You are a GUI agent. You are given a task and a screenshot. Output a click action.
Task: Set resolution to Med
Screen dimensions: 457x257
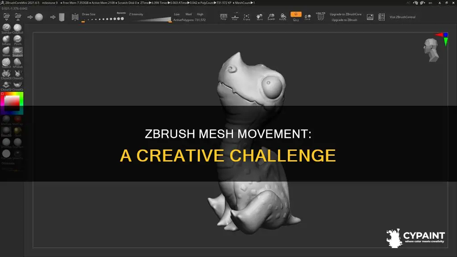189,14
